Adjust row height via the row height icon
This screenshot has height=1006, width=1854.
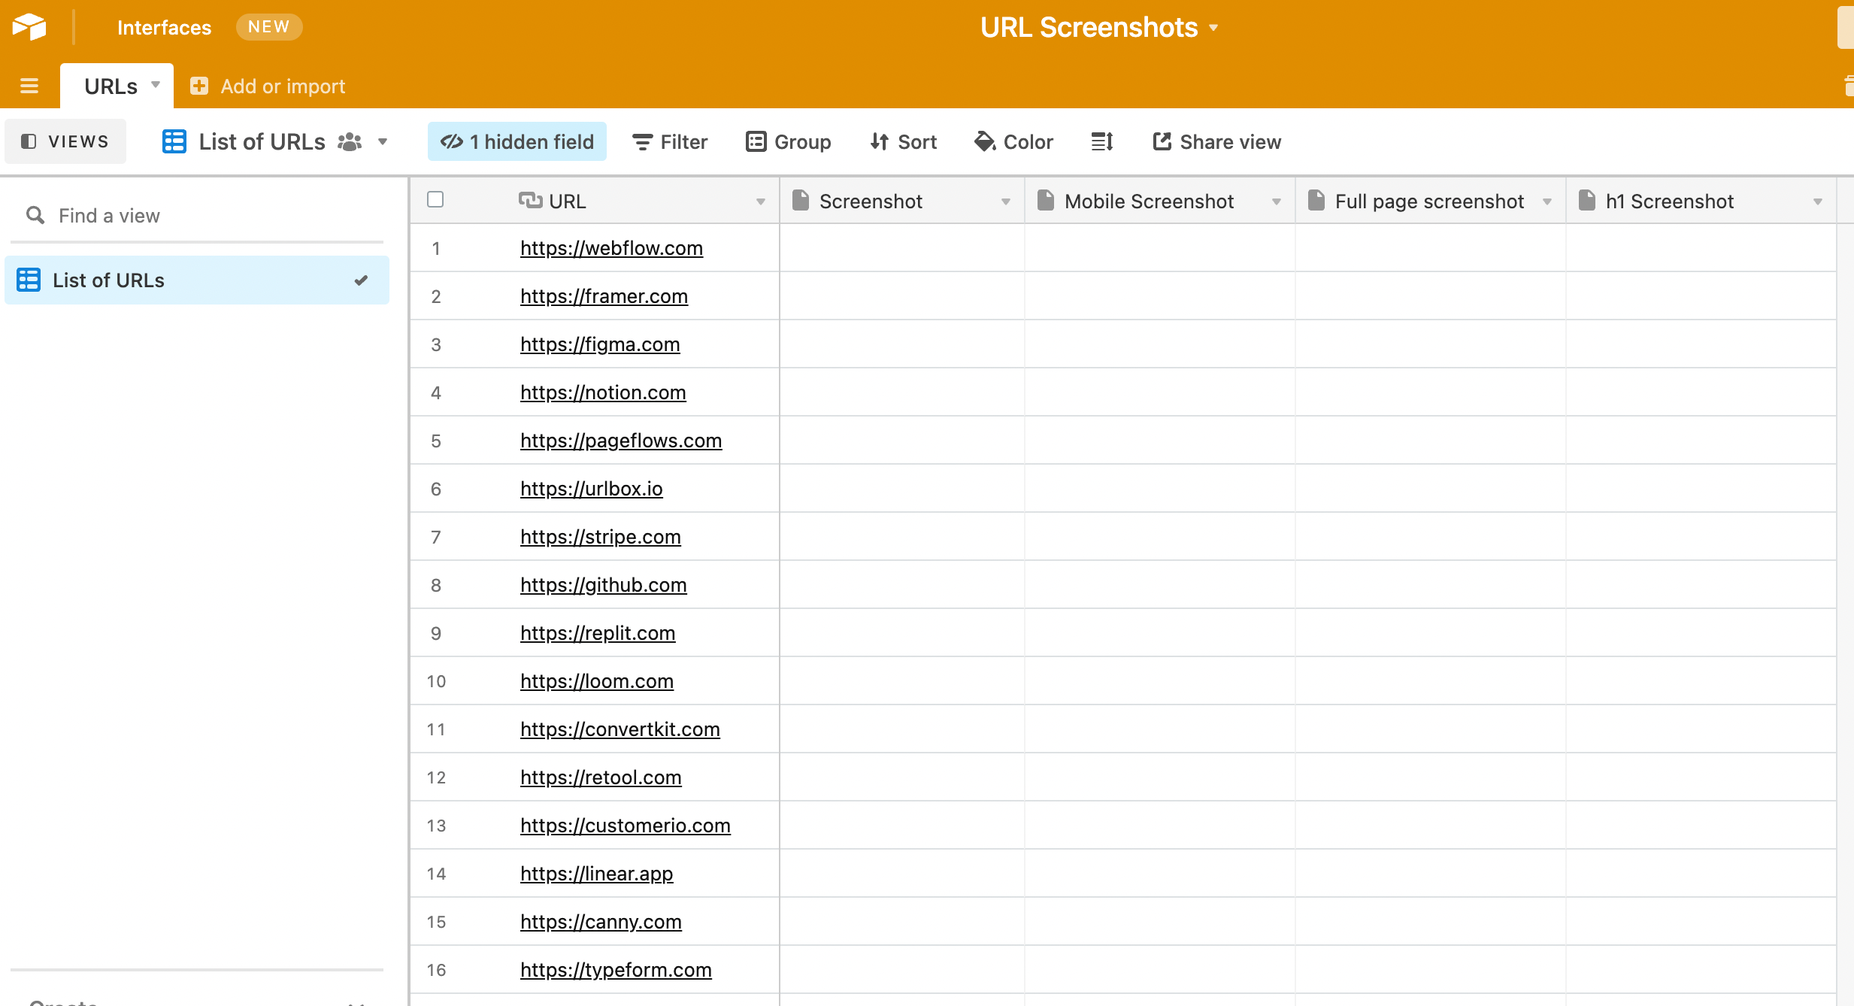1101,141
